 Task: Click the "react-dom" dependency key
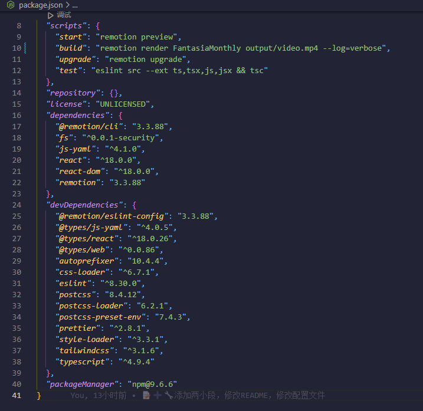[x=80, y=172]
